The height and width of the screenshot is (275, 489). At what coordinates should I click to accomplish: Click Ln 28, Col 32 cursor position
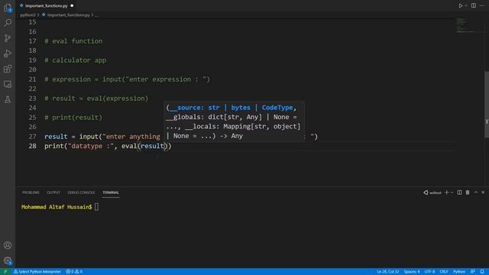[x=387, y=272]
